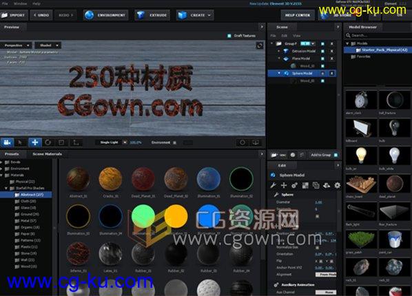Delete the Plane Model with its X button

click(x=332, y=59)
